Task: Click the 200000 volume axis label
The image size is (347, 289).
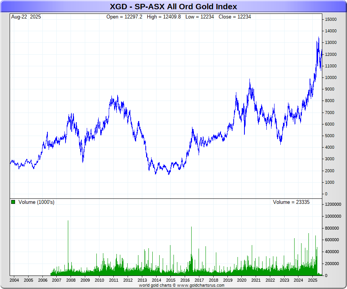Action: point(332,264)
